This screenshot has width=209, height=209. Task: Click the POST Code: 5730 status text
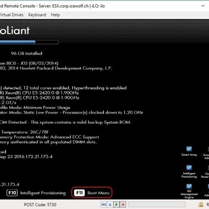pyautogui.click(x=40, y=204)
